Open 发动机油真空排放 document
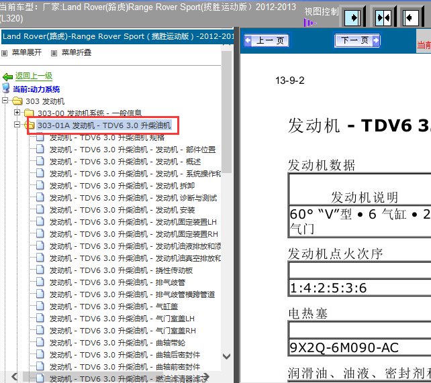Image resolution: width=431 pixels, height=383 pixels. (135, 258)
